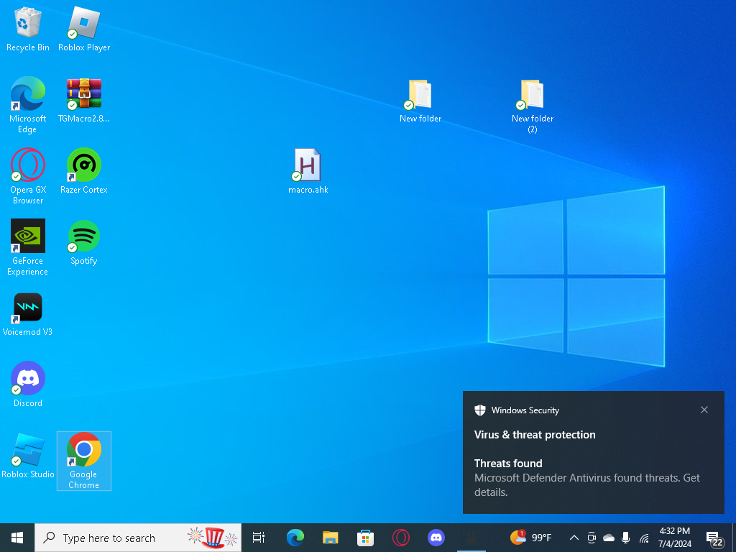Screen dimensions: 736x552
Task: Select the Roblox Studio desktop icon
Action: tap(28, 456)
